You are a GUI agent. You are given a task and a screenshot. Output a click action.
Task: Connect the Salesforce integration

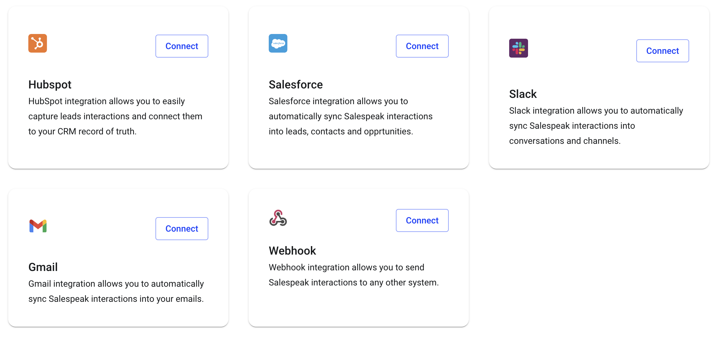click(x=422, y=46)
